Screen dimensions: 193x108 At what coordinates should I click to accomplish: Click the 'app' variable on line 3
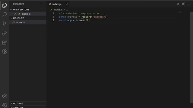pos(69,20)
